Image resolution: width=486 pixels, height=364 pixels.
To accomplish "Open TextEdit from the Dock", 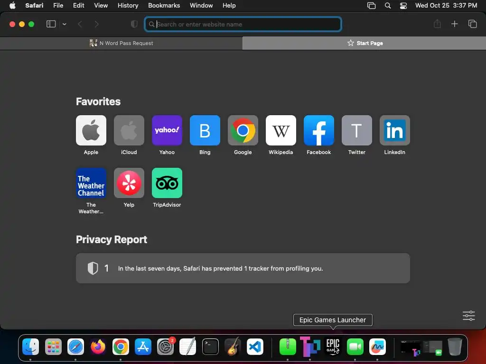I will click(188, 346).
